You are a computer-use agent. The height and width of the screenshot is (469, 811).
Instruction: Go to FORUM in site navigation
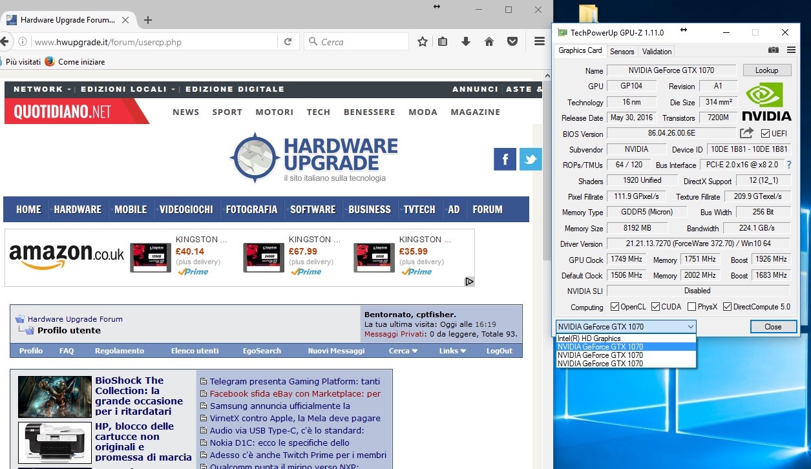[487, 209]
